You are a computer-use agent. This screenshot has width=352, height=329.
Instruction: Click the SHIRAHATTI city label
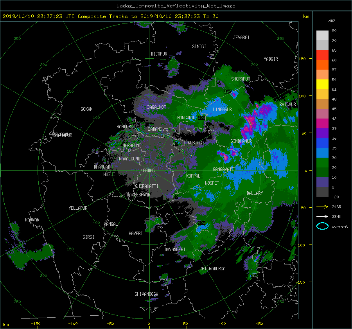[x=147, y=186]
